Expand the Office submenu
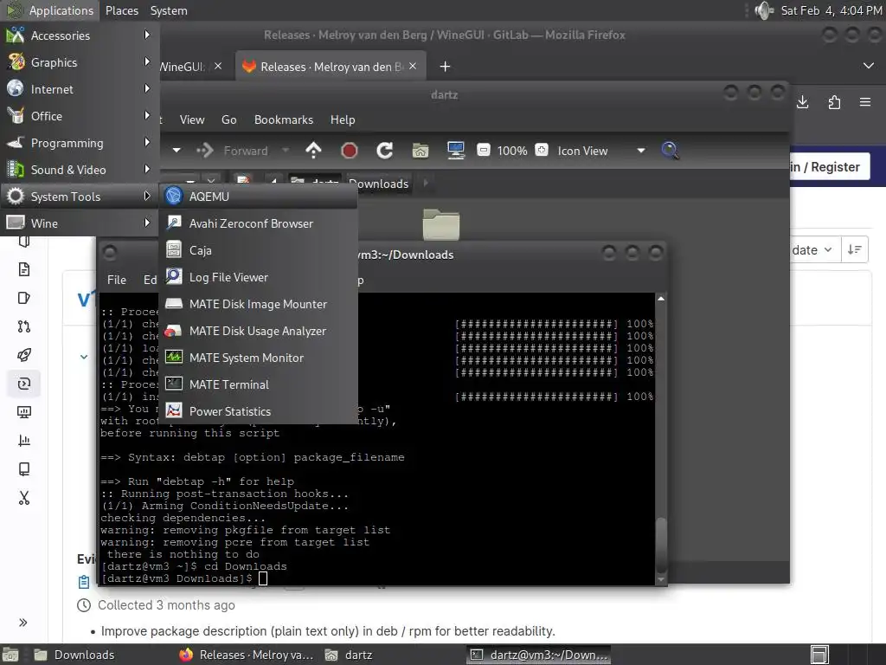 pos(79,116)
